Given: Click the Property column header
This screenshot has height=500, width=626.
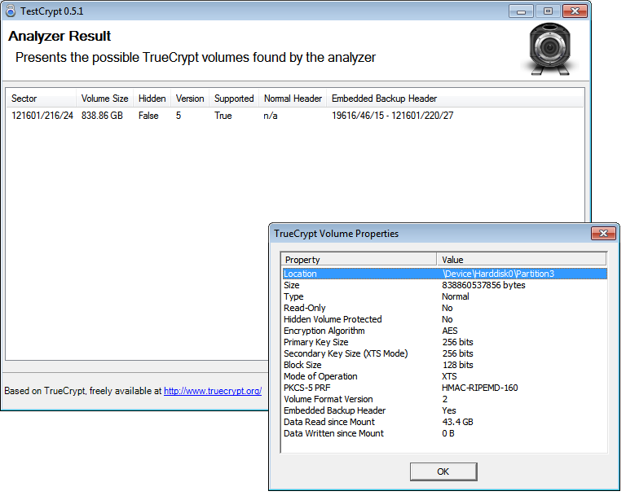Looking at the screenshot, I should 359,260.
